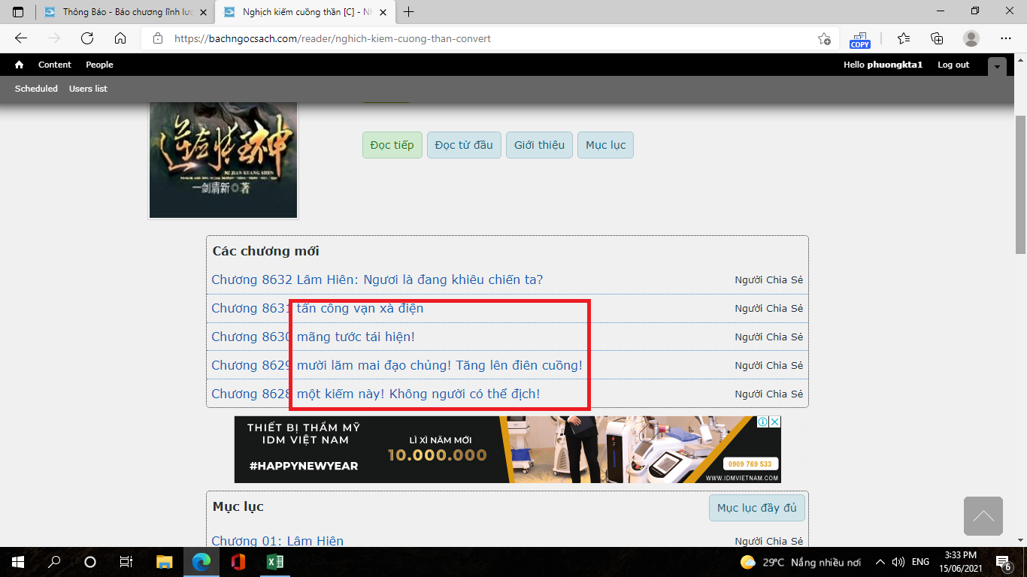Open the Collections icon in Edge toolbar
Image resolution: width=1027 pixels, height=577 pixels.
pos(937,38)
